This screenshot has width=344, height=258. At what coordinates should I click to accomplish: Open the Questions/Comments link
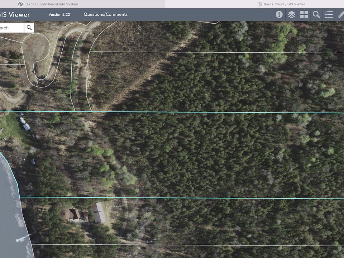(x=105, y=14)
